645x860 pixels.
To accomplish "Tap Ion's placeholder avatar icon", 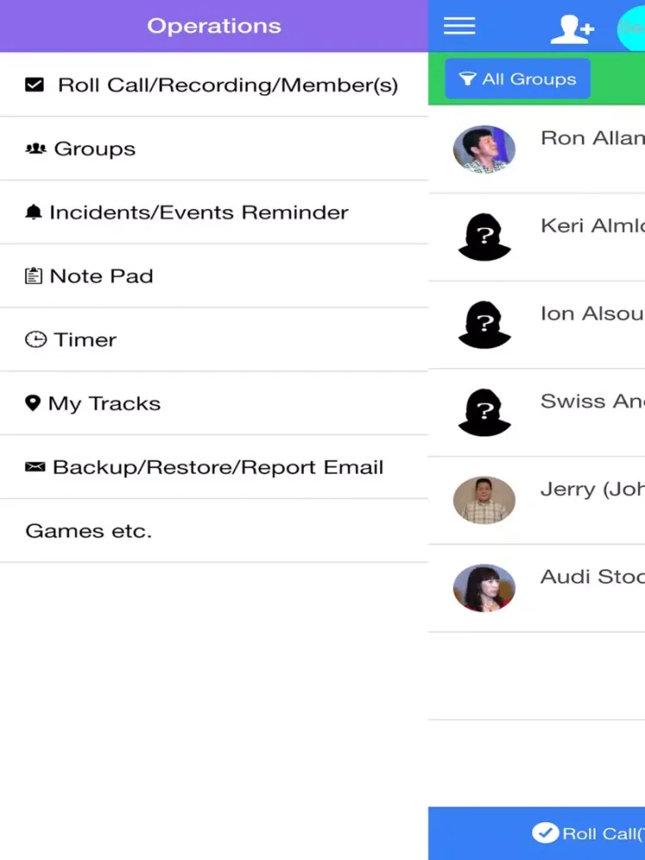I will point(484,325).
